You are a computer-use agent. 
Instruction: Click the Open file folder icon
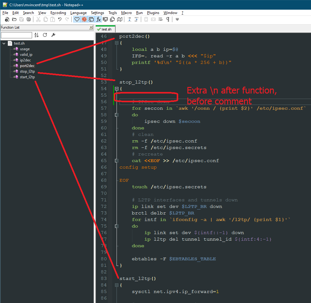pyautogui.click(x=14, y=19)
